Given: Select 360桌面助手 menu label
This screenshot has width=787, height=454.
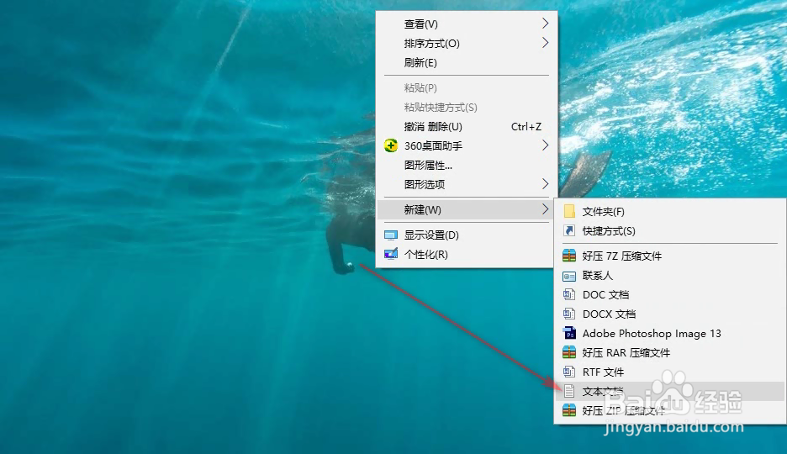Looking at the screenshot, I should tap(433, 146).
